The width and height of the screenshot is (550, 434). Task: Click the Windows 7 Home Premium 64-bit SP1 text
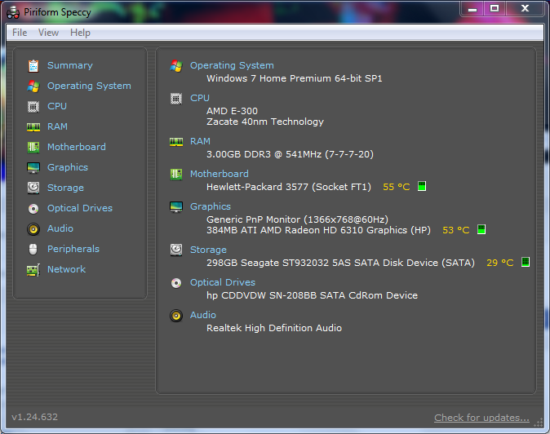coord(295,78)
